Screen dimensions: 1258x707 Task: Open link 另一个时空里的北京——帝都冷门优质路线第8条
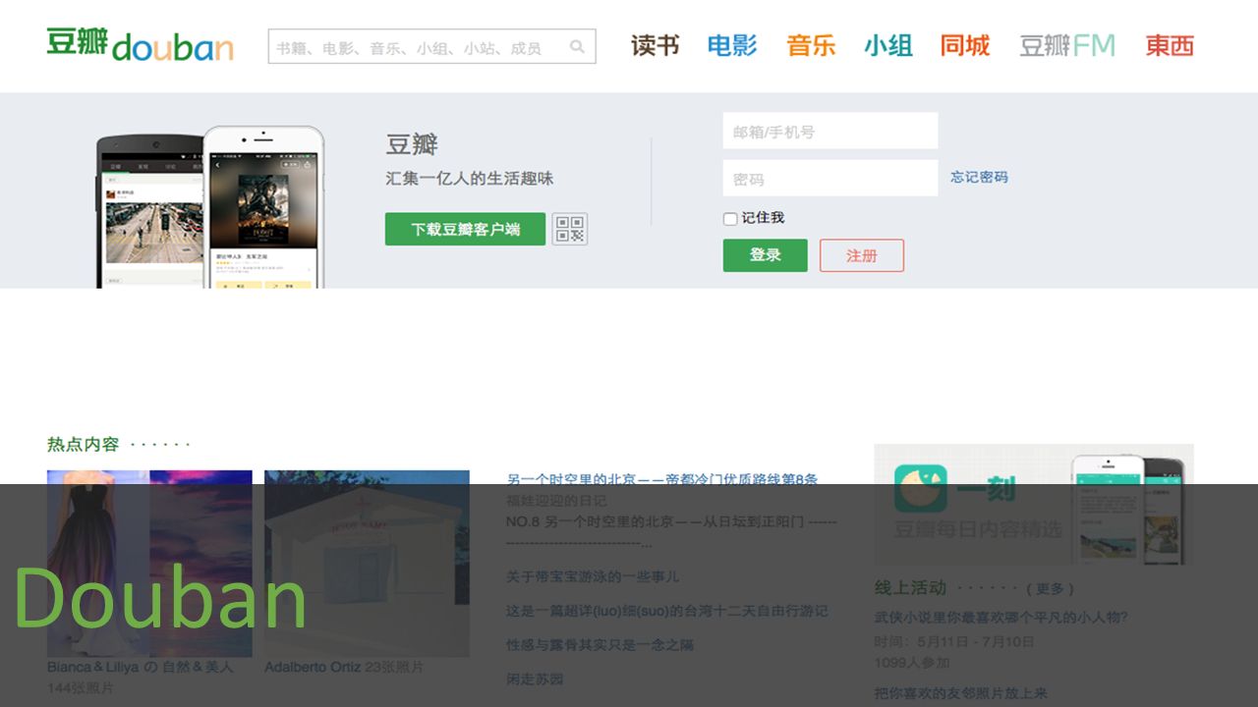[661, 479]
